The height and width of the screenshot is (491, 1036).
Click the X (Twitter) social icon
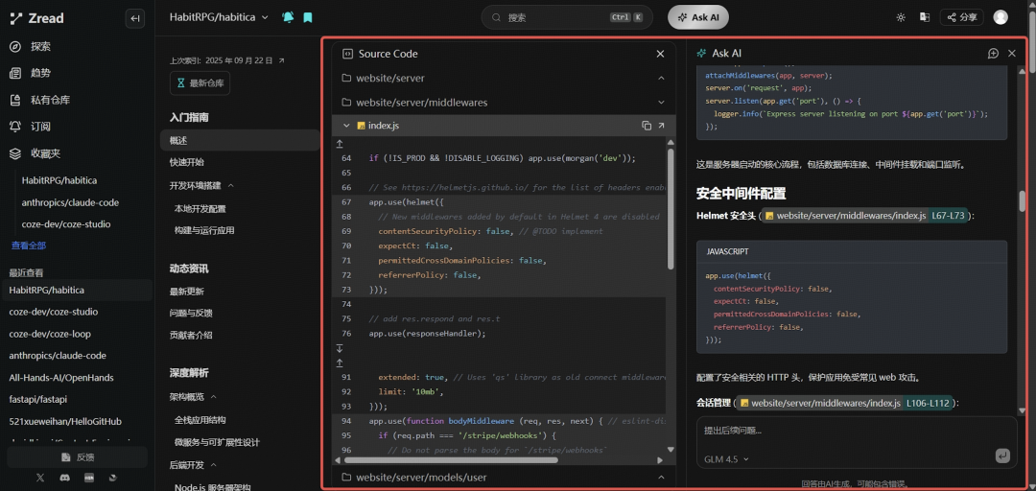pos(42,478)
